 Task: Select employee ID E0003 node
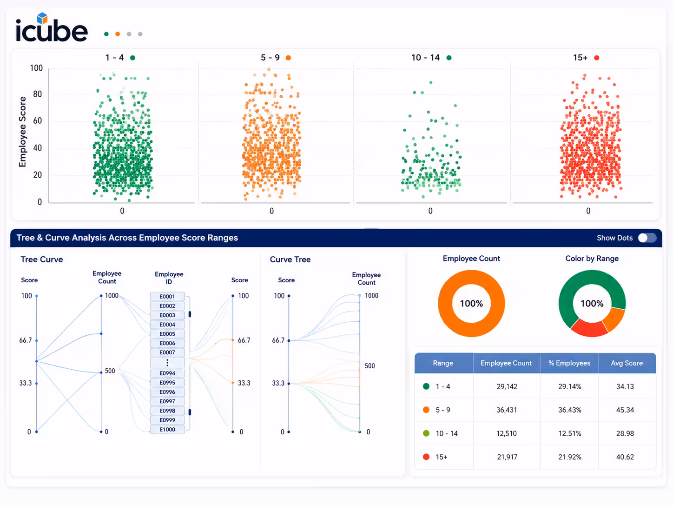click(167, 315)
